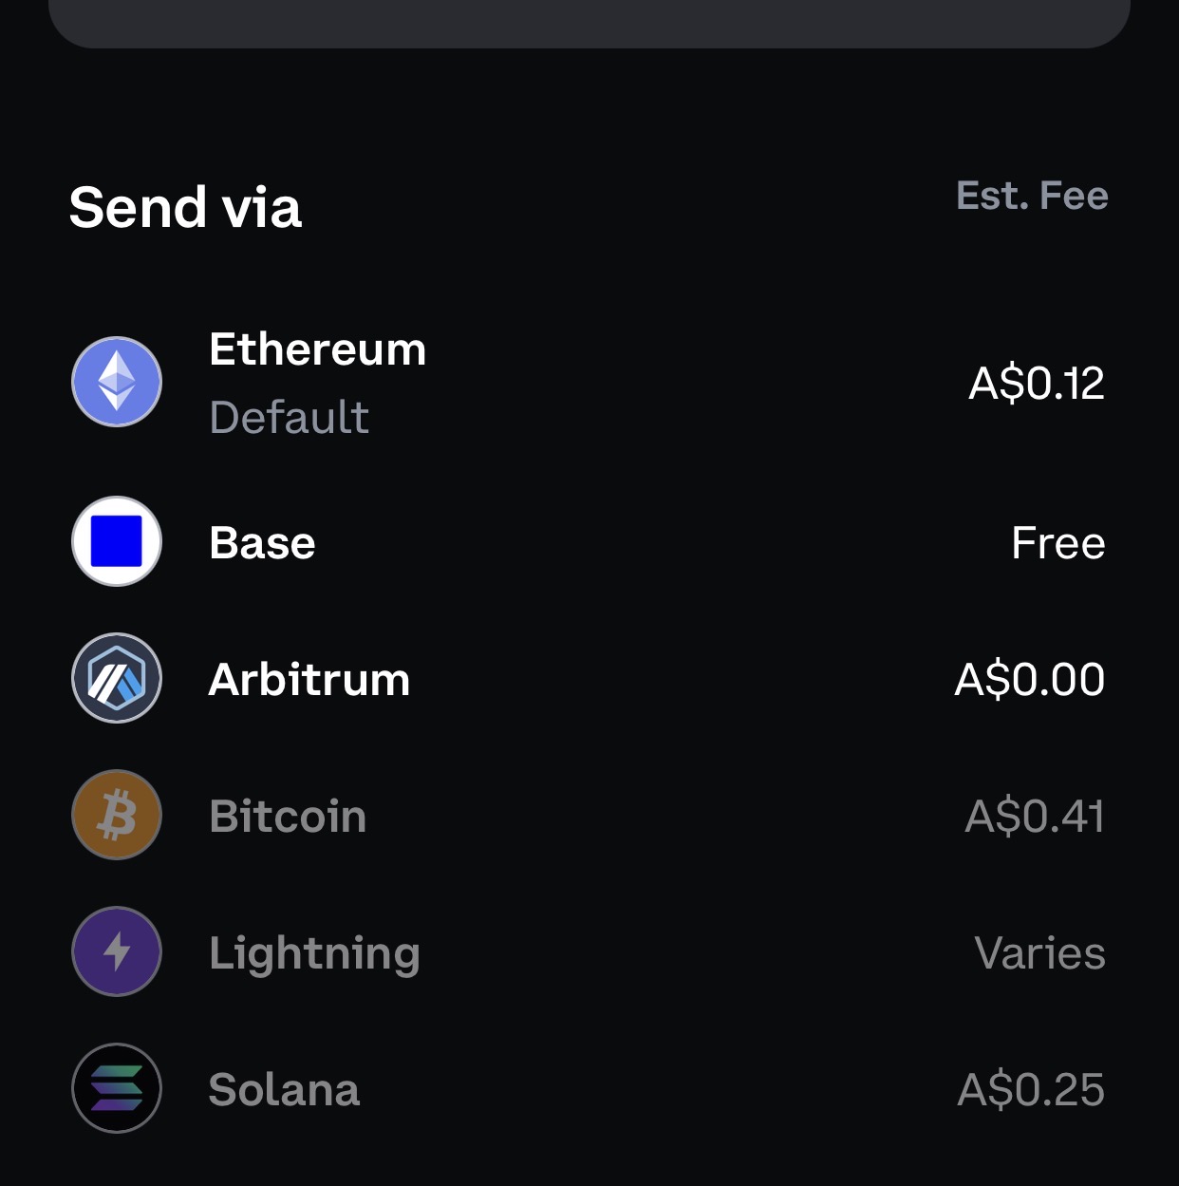Viewport: 1179px width, 1186px height.
Task: Click the A$0.41 Bitcoin fee
Action: (1035, 817)
